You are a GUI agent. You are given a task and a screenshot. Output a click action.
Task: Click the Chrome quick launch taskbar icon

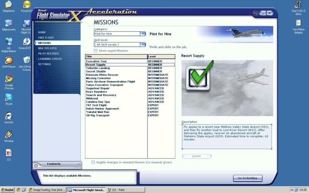pyautogui.click(x=18, y=190)
